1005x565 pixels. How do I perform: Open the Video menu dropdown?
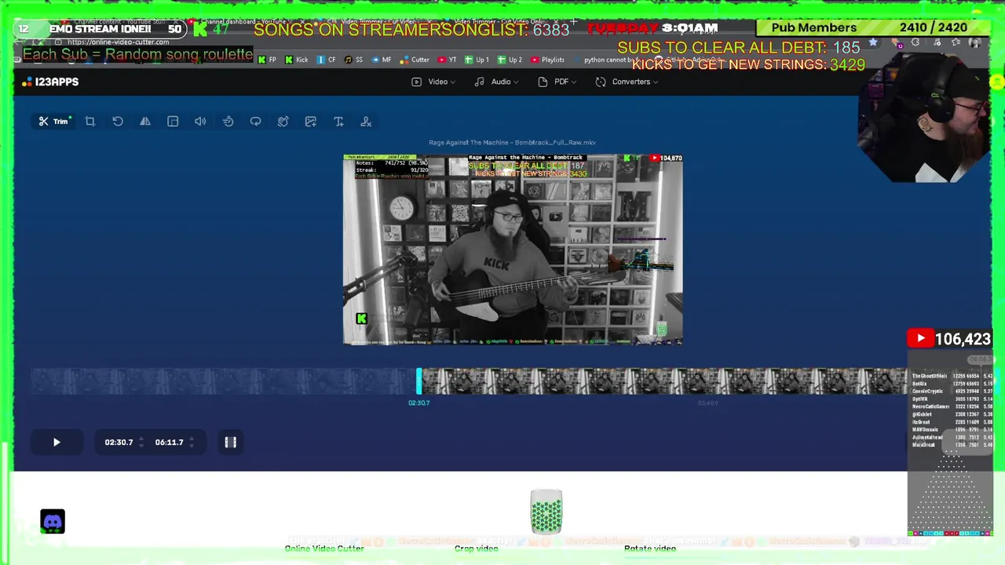click(x=433, y=82)
